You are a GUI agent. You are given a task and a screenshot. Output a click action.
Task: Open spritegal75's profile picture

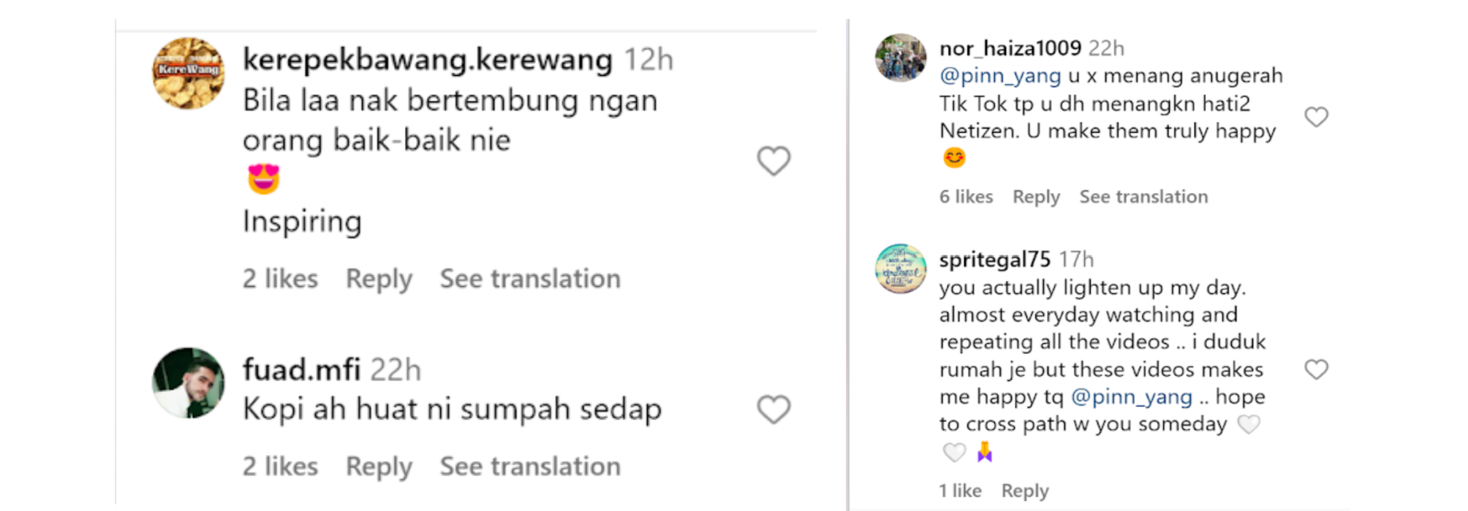(901, 269)
